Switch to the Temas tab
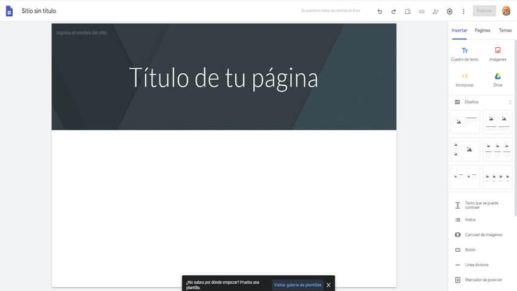The width and height of the screenshot is (517, 291). [505, 30]
